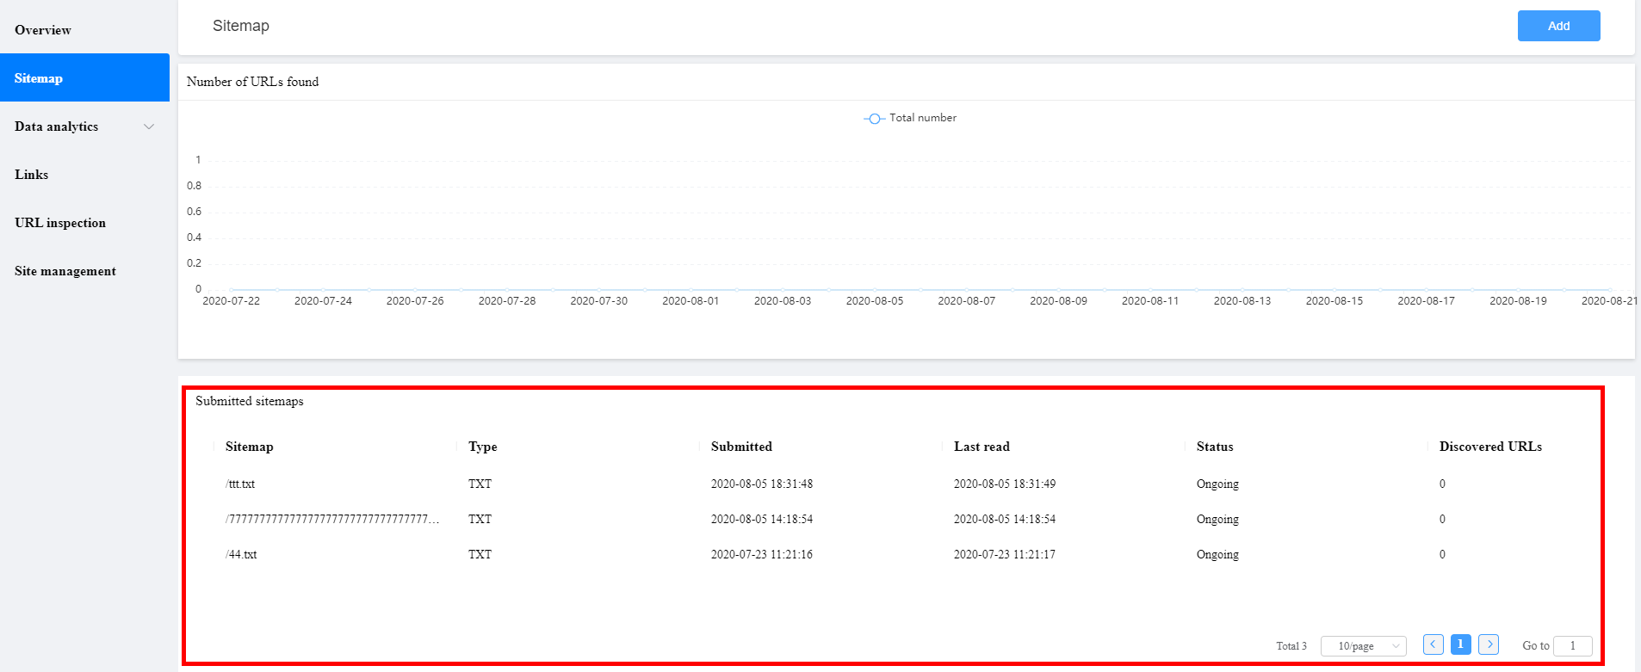The height and width of the screenshot is (672, 1641).
Task: Click submitted time 2020-07-23 11:21:16
Action: click(762, 555)
